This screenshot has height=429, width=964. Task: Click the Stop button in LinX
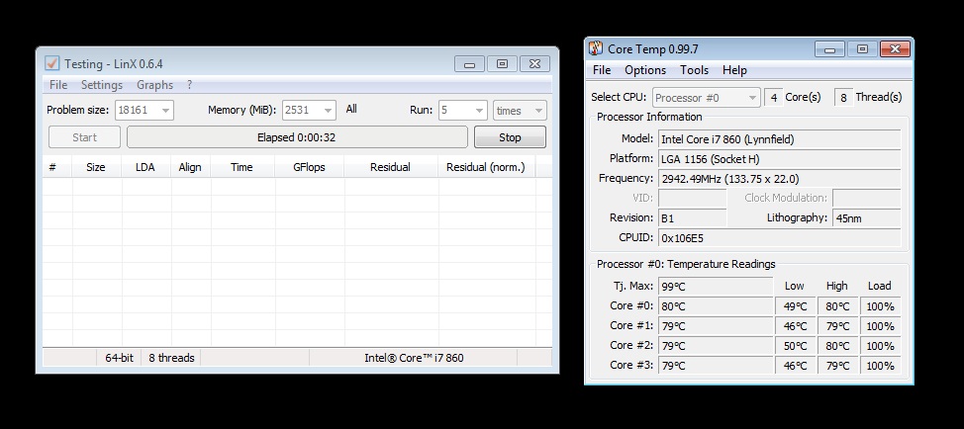click(510, 137)
